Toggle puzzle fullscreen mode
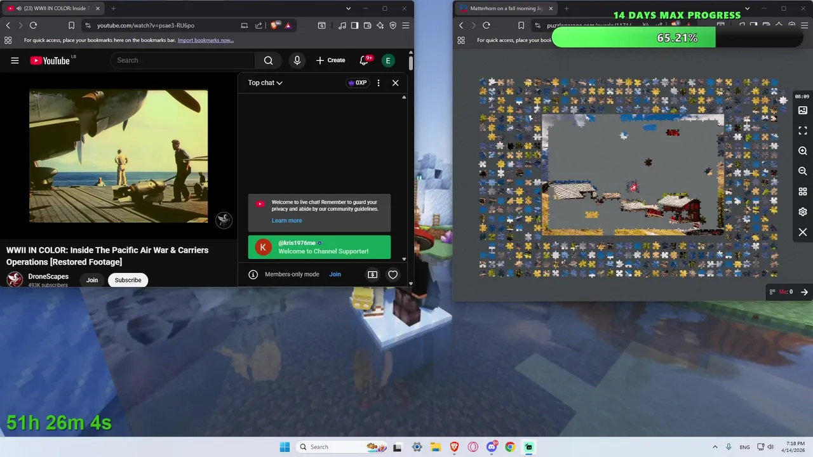This screenshot has height=457, width=813. click(803, 130)
